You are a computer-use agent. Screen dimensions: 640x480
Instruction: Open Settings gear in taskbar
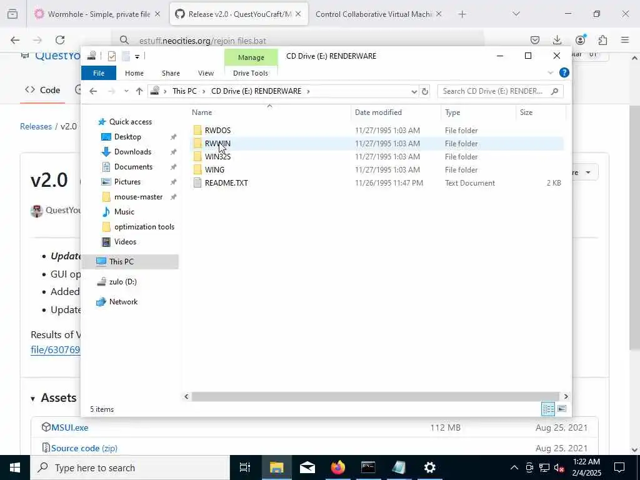pos(429,467)
